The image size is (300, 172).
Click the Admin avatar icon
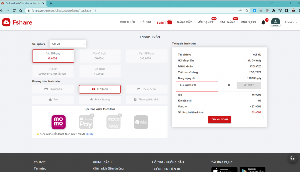coord(276,22)
